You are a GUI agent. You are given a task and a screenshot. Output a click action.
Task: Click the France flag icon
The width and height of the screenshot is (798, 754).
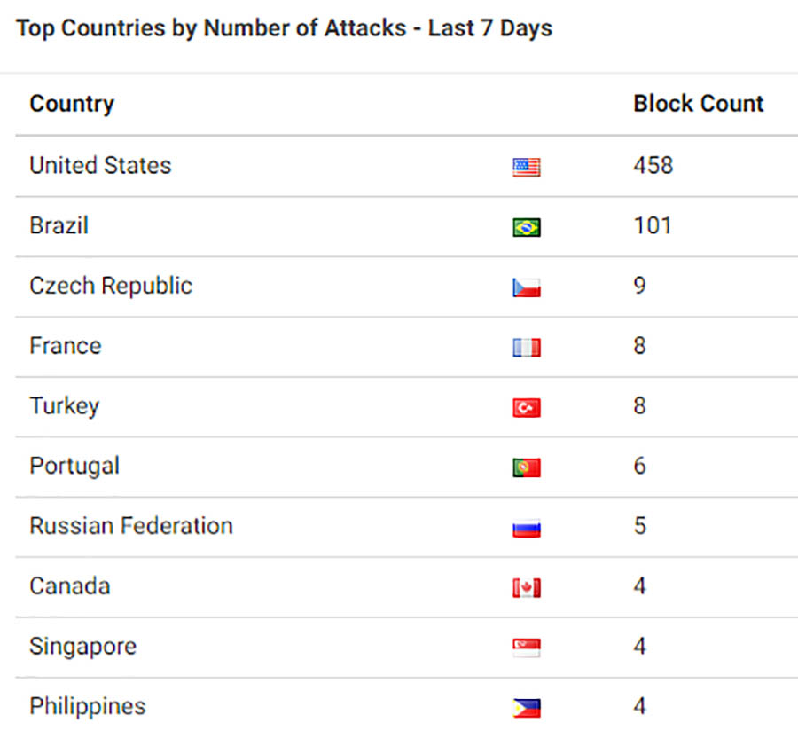[526, 347]
